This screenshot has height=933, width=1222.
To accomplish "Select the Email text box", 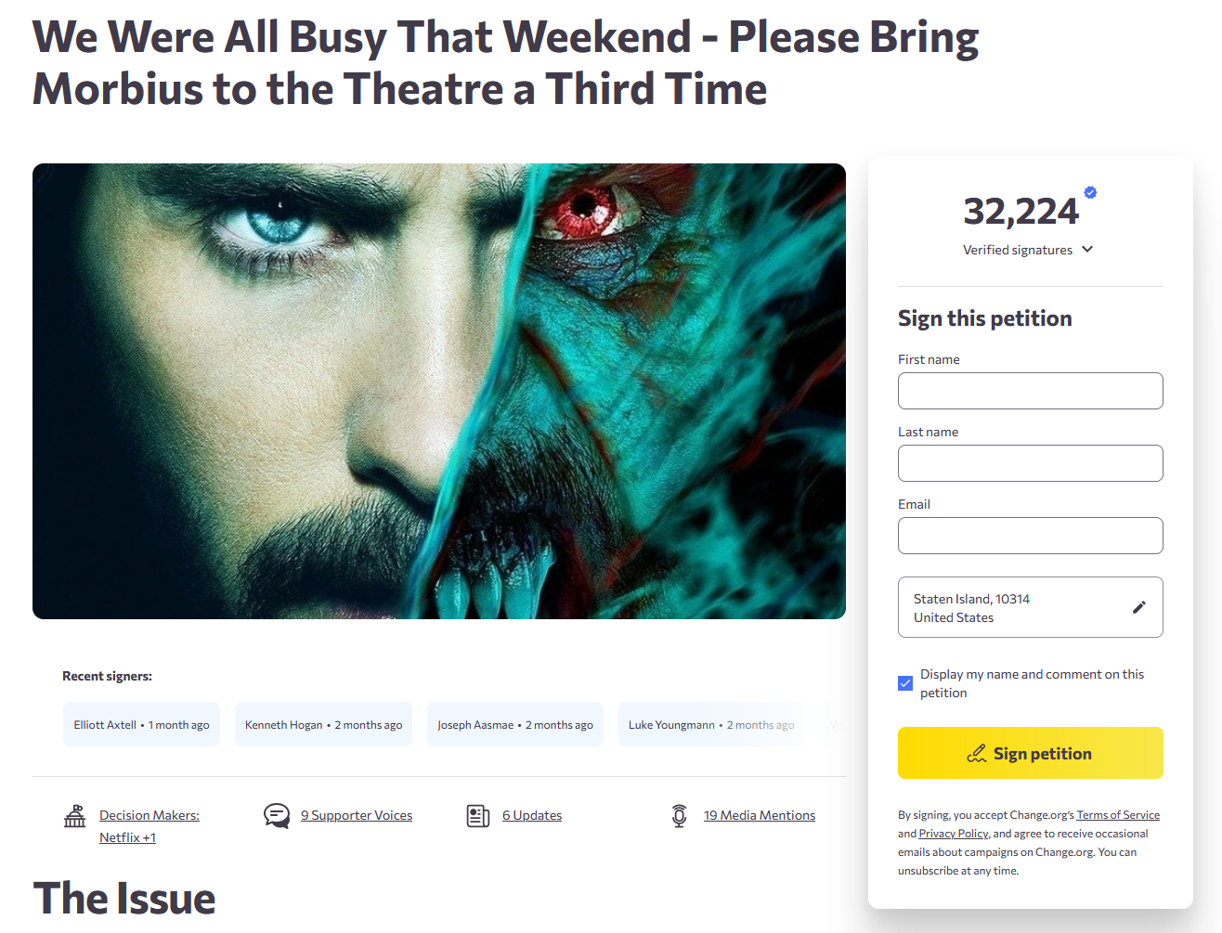I will (x=1030, y=536).
